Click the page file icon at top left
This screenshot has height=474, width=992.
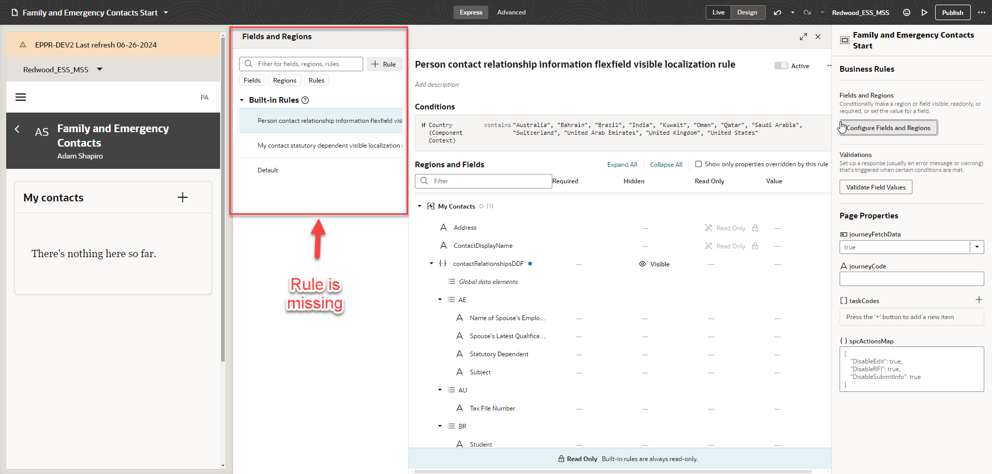point(14,12)
